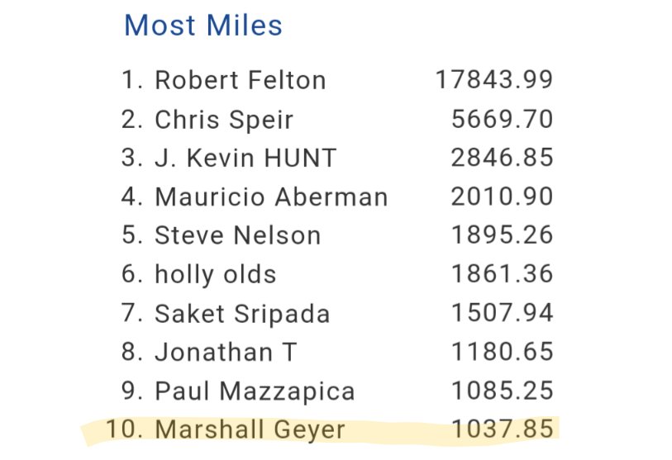Image resolution: width=672 pixels, height=460 pixels.
Task: Click the Most Miles heading
Action: (x=203, y=26)
